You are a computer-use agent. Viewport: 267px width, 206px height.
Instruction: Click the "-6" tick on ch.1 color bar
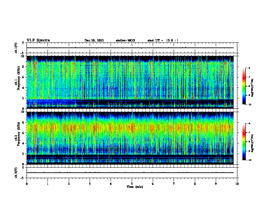coord(249,68)
